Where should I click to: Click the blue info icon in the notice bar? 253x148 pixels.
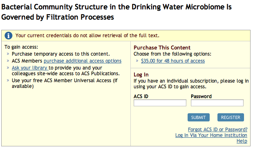tap(9, 36)
